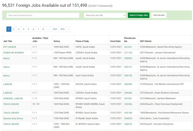
Task: Open permission number 596070
Action: 128,124
